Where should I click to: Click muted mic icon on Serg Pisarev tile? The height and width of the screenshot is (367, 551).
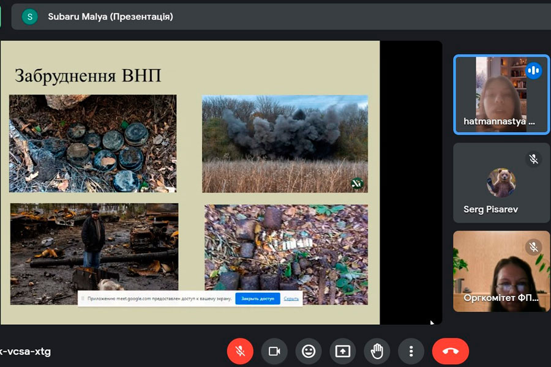[x=533, y=159]
